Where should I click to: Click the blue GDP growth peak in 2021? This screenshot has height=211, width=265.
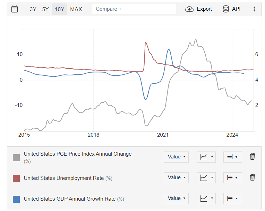pyautogui.click(x=169, y=49)
